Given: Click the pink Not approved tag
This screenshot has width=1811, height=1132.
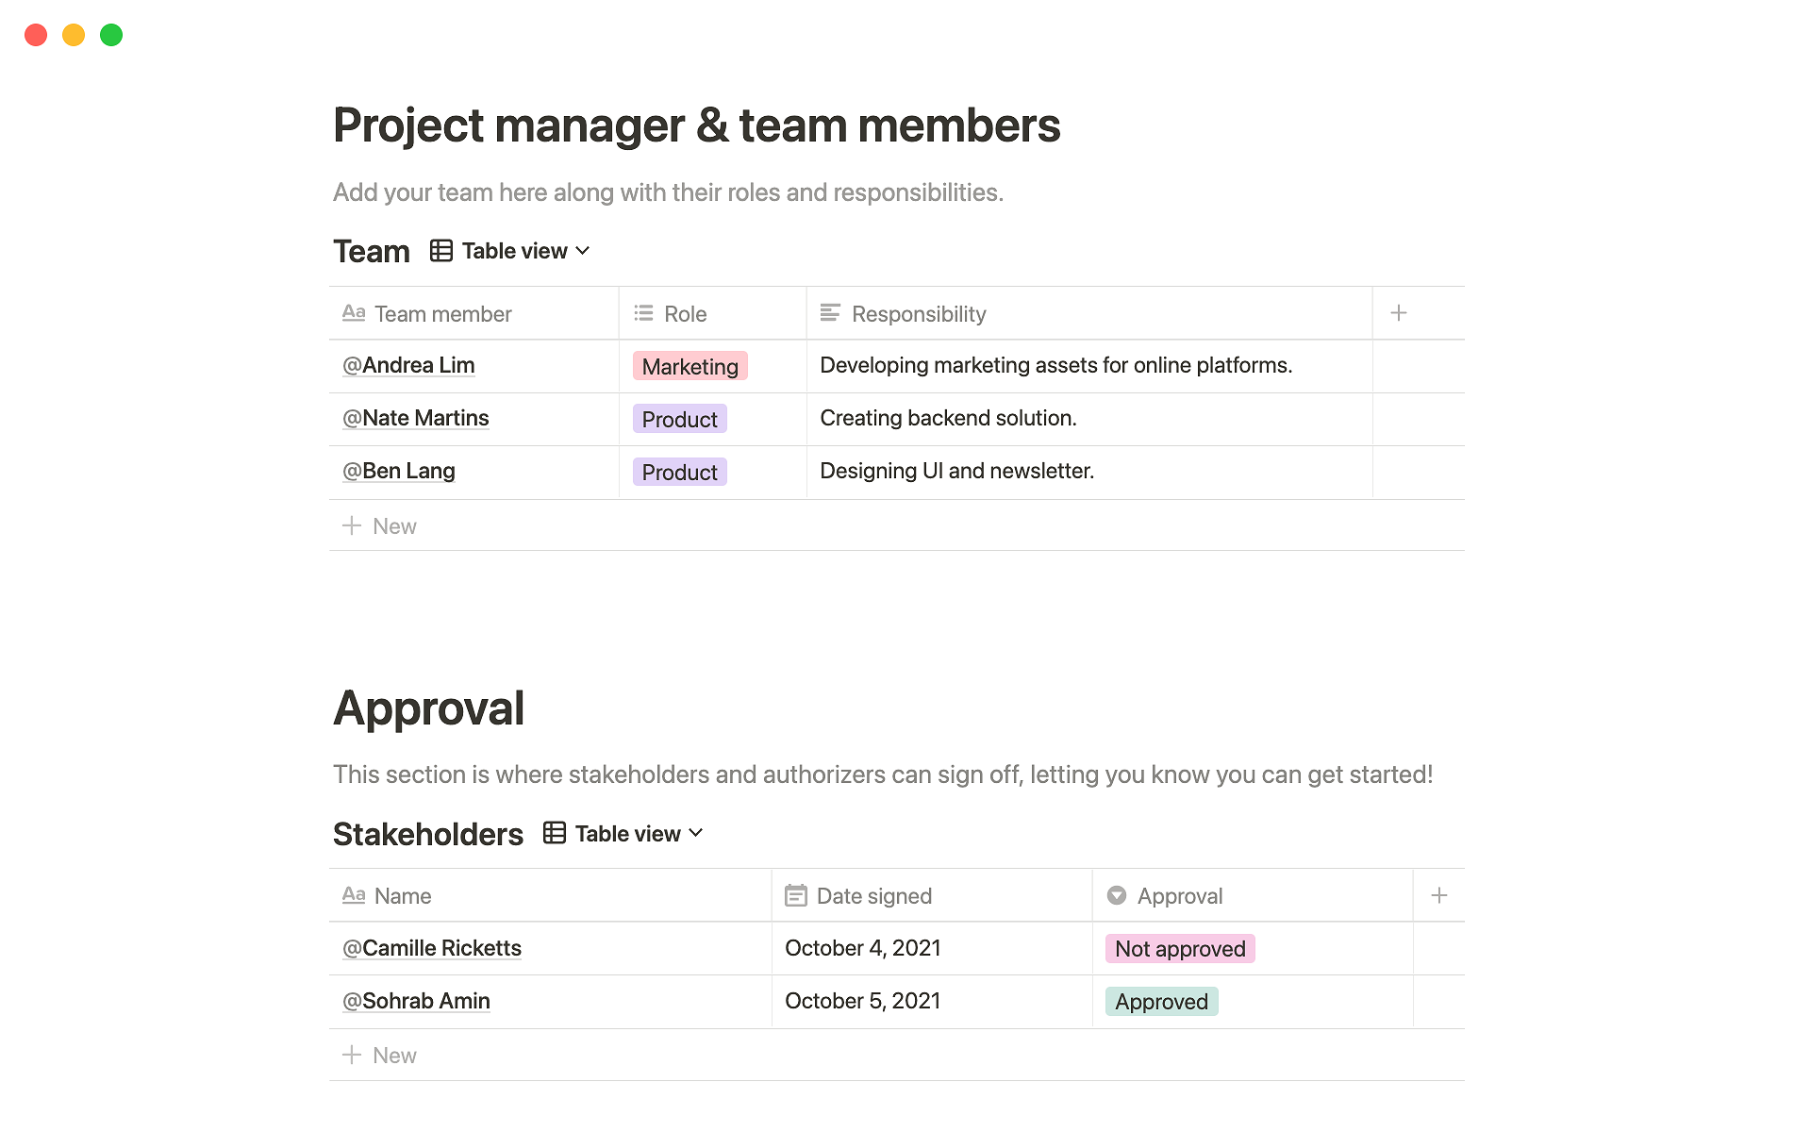Looking at the screenshot, I should [x=1179, y=948].
